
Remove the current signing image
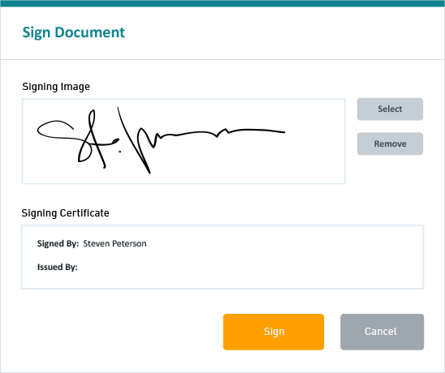click(390, 144)
